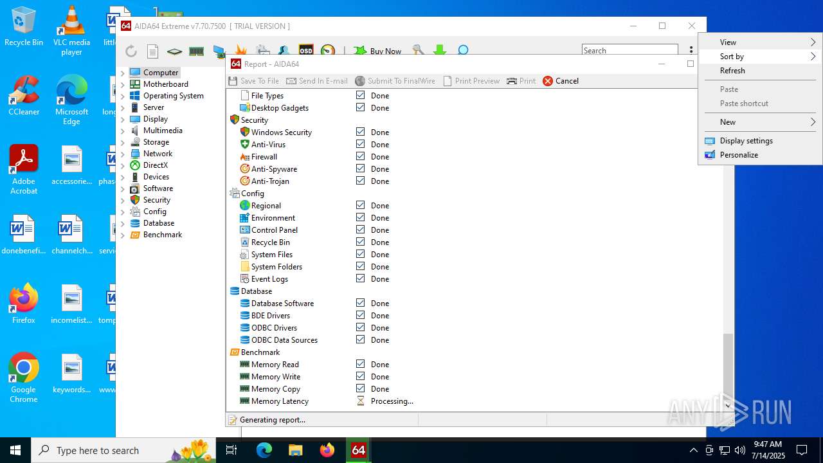Expand the Benchmark tree node
This screenshot has width=823, height=463.
tap(123, 235)
